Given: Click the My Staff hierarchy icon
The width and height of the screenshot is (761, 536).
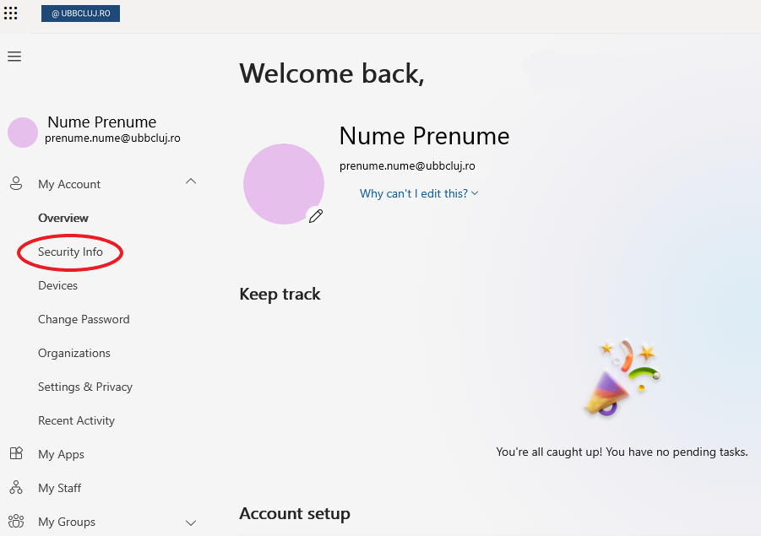Looking at the screenshot, I should (x=16, y=488).
